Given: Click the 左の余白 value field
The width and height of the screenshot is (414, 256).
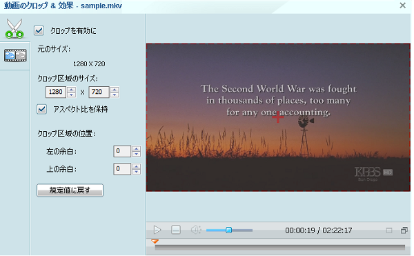Looking at the screenshot, I should click(x=122, y=151).
